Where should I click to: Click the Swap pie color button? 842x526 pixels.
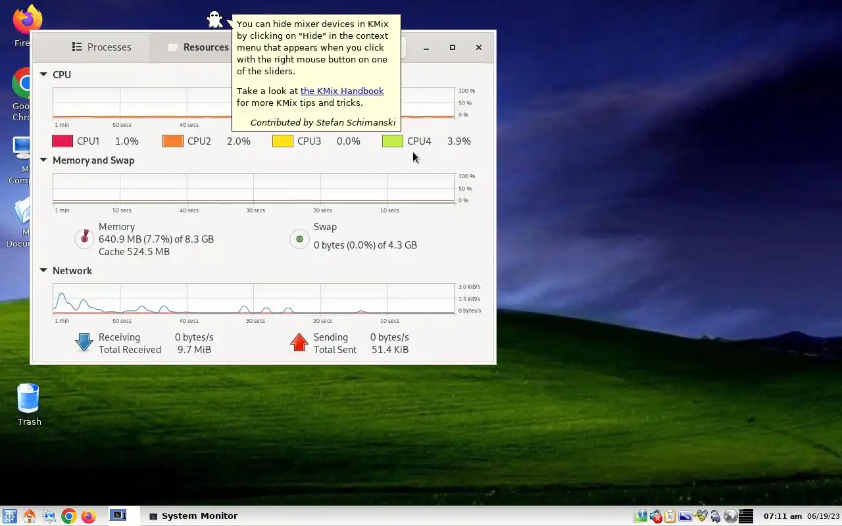(x=299, y=239)
